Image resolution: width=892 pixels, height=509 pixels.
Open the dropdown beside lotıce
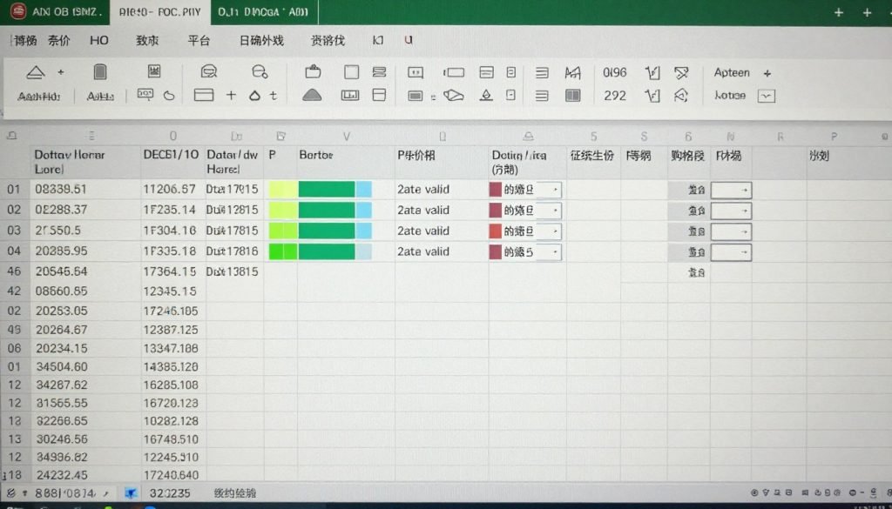(767, 96)
